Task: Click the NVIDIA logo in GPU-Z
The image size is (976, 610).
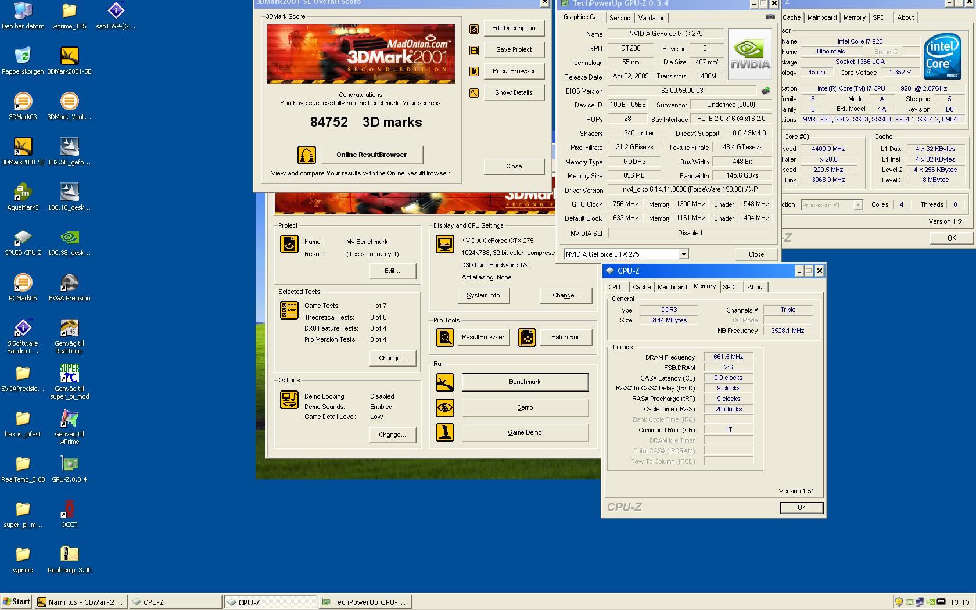Action: click(x=750, y=53)
